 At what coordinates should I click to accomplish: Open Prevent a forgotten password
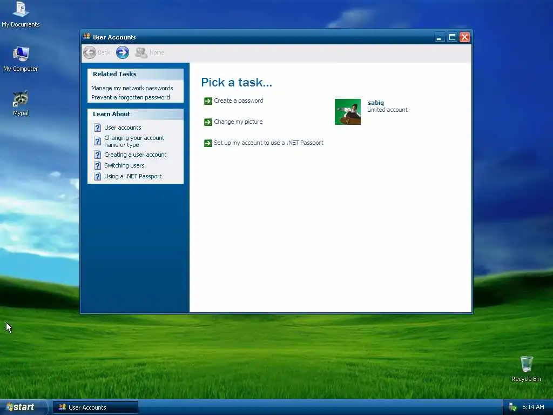131,97
